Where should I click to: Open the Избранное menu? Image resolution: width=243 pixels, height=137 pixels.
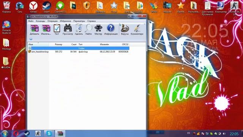65,21
